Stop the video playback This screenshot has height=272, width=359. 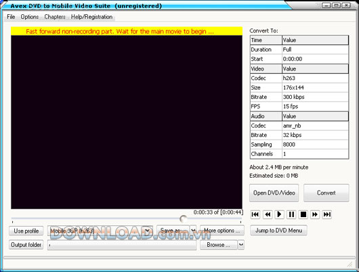303,214
